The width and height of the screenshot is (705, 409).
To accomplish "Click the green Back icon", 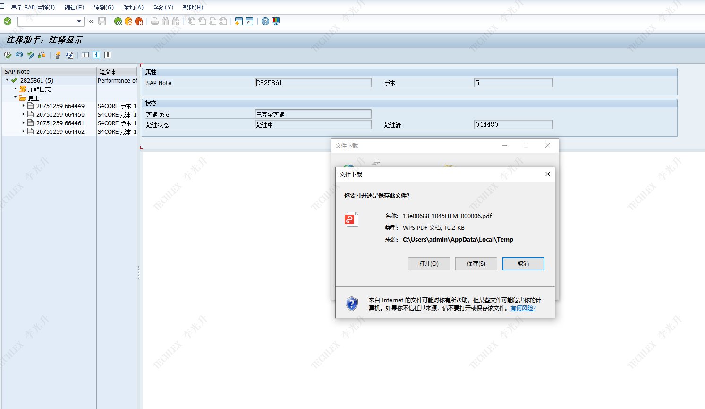I will 118,21.
